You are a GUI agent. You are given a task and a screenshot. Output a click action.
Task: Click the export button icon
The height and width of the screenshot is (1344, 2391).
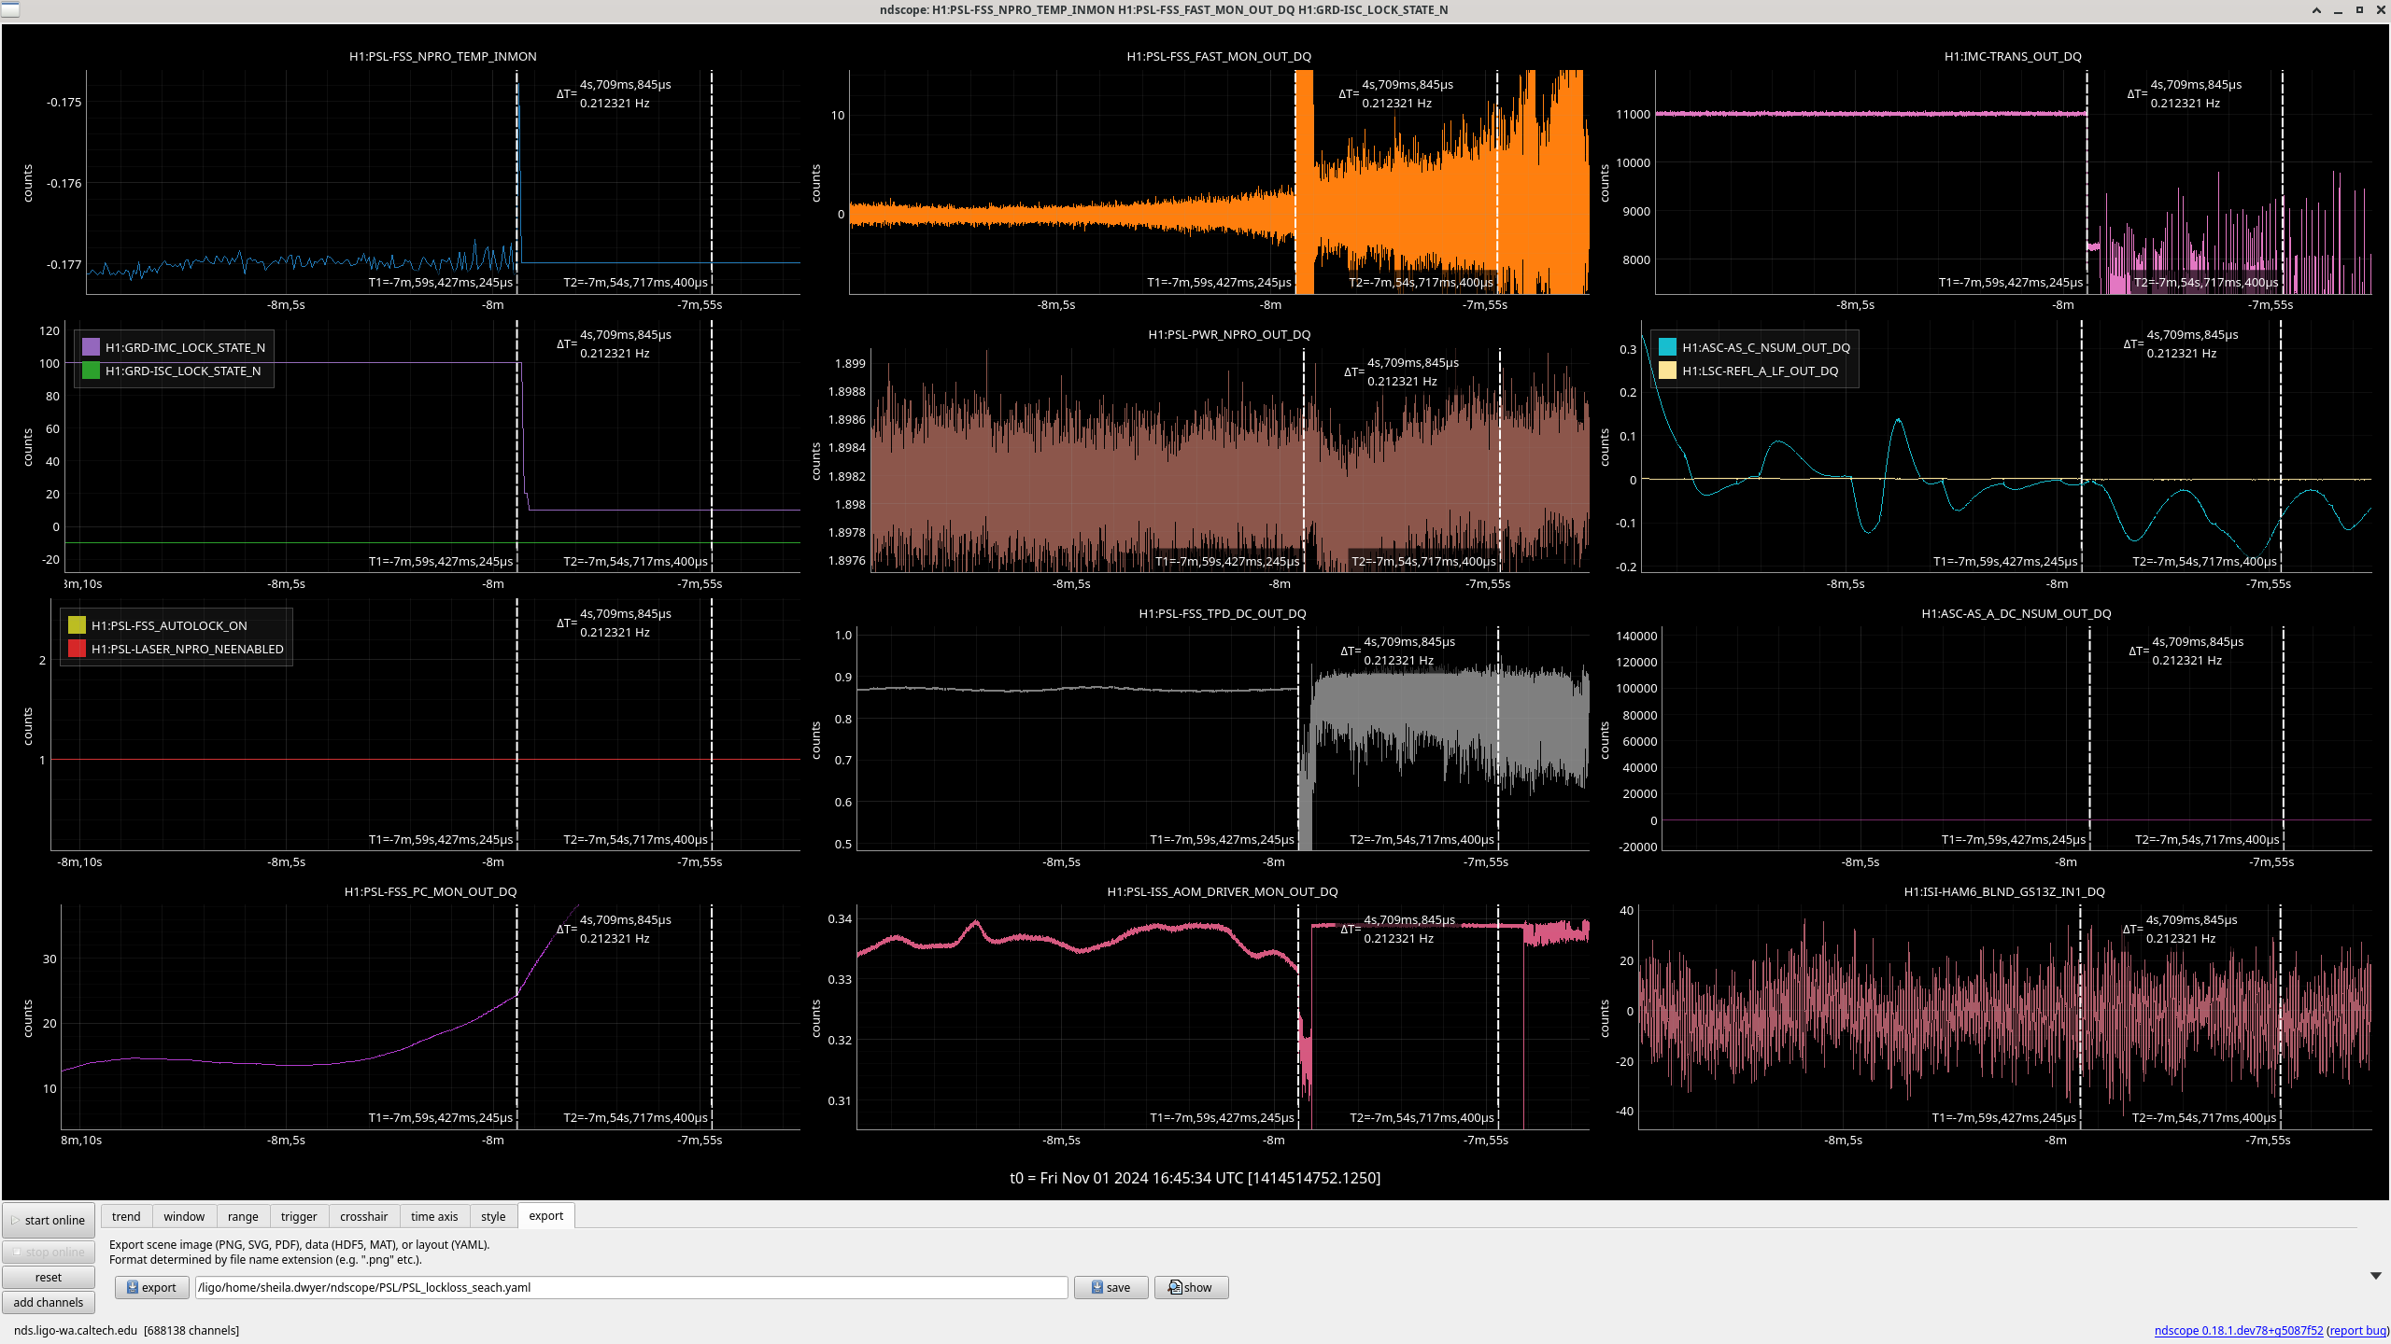point(133,1287)
